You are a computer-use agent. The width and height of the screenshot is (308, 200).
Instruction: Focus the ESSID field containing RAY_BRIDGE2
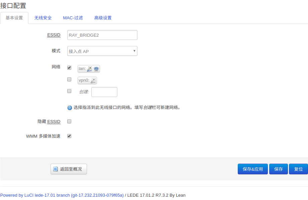pyautogui.click(x=102, y=35)
